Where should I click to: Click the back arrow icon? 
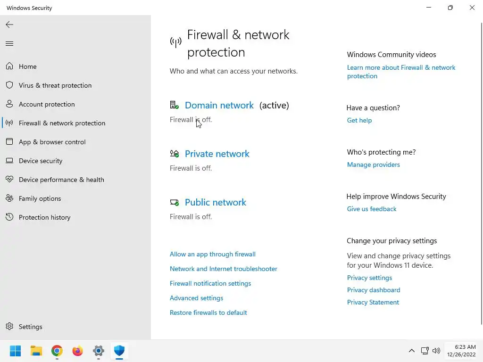point(9,25)
